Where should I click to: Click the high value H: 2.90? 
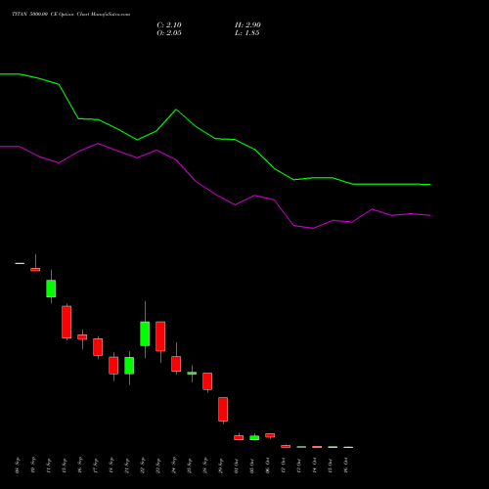247,25
